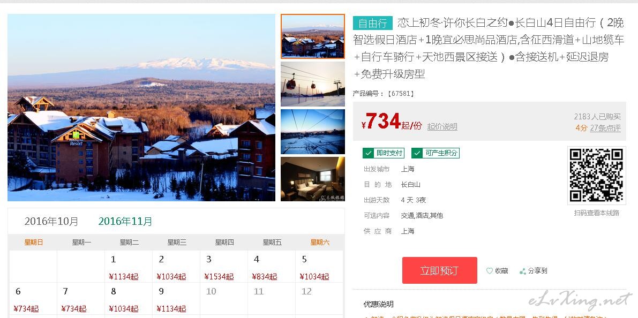Switch to the 2016年11月 calendar tab
This screenshot has height=318, width=638.
[x=125, y=221]
